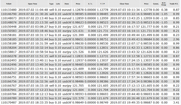The width and height of the screenshot is (181, 105).
Task: Select ticket number 110166751
Action: 9,77
